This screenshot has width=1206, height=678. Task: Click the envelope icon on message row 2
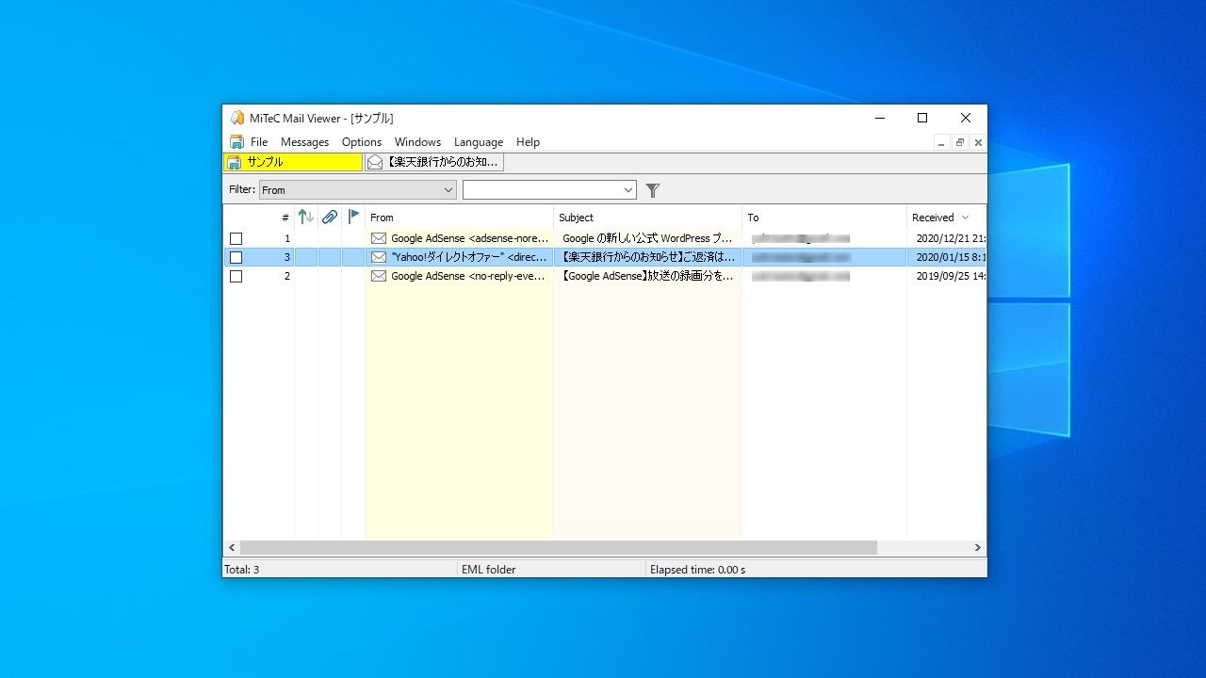379,276
